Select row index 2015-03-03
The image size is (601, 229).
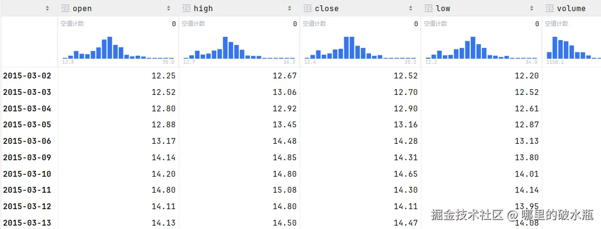point(27,92)
